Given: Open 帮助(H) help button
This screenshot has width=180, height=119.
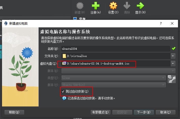Looking at the screenshot, I should (14, 112).
